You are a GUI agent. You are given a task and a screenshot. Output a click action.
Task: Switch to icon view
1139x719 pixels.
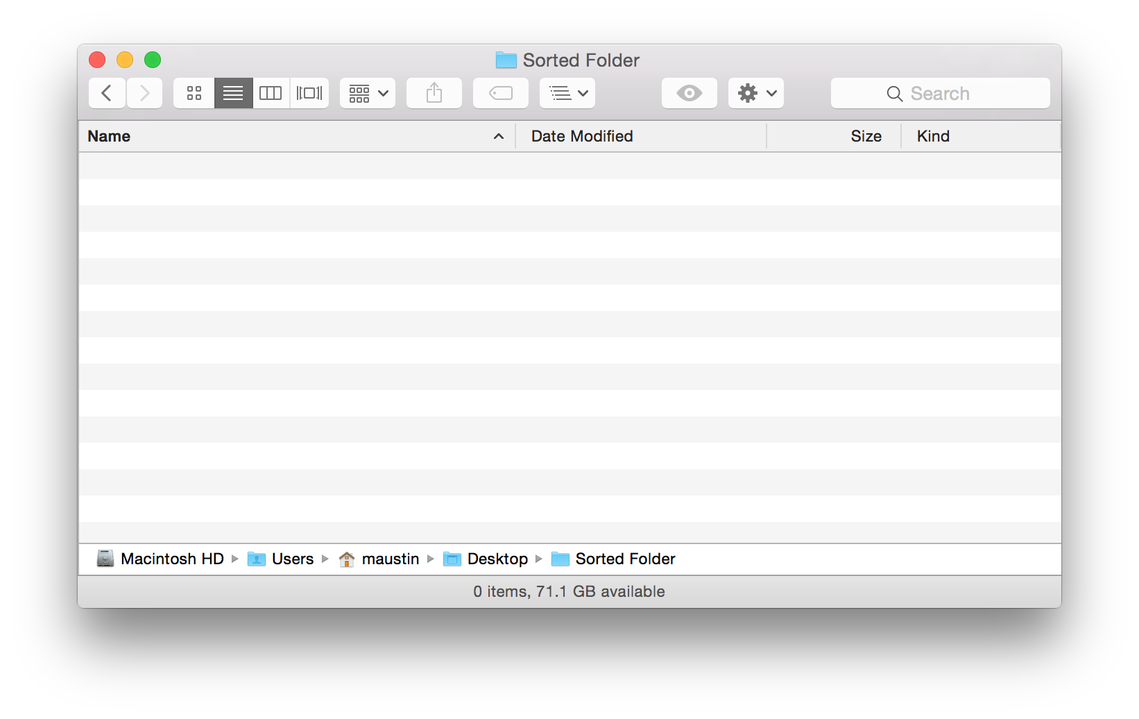click(x=194, y=93)
